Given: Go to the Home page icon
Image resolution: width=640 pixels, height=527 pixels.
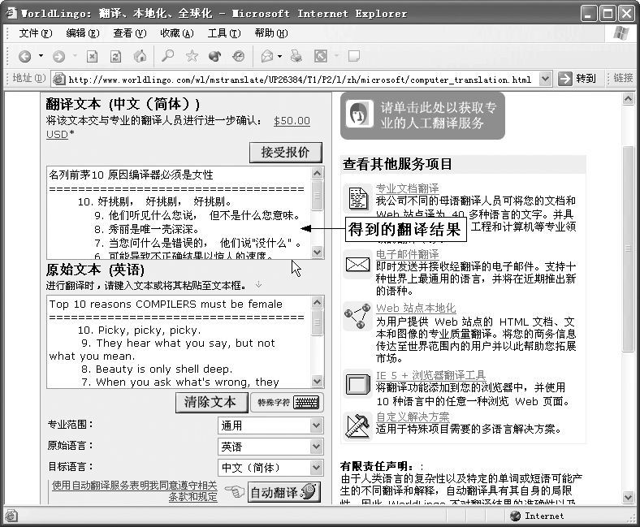Looking at the screenshot, I should pyautogui.click(x=140, y=56).
